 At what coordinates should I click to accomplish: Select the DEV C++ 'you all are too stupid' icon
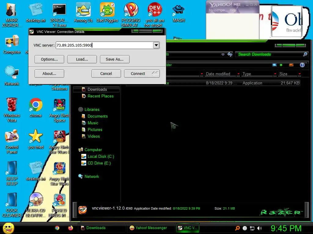(155, 15)
